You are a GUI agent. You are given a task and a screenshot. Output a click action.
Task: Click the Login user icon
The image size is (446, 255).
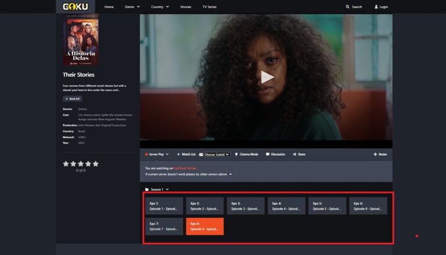point(376,7)
